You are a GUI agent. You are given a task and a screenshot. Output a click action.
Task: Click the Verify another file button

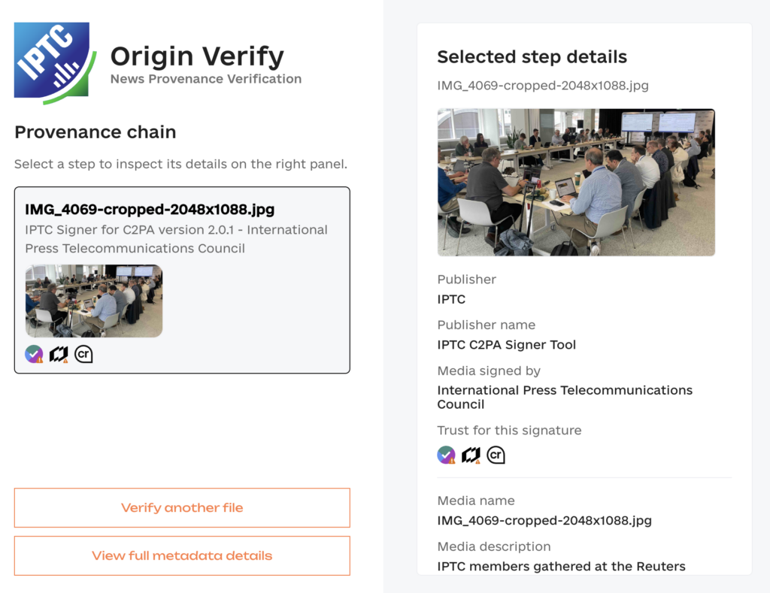pos(181,507)
